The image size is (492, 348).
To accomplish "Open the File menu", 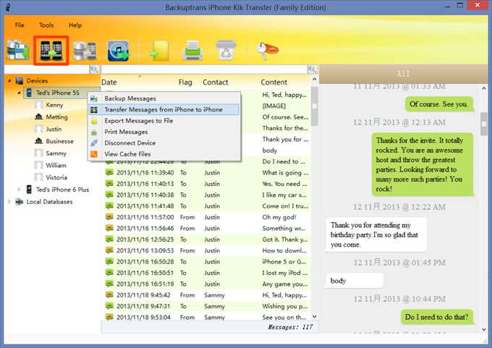I will (20, 25).
